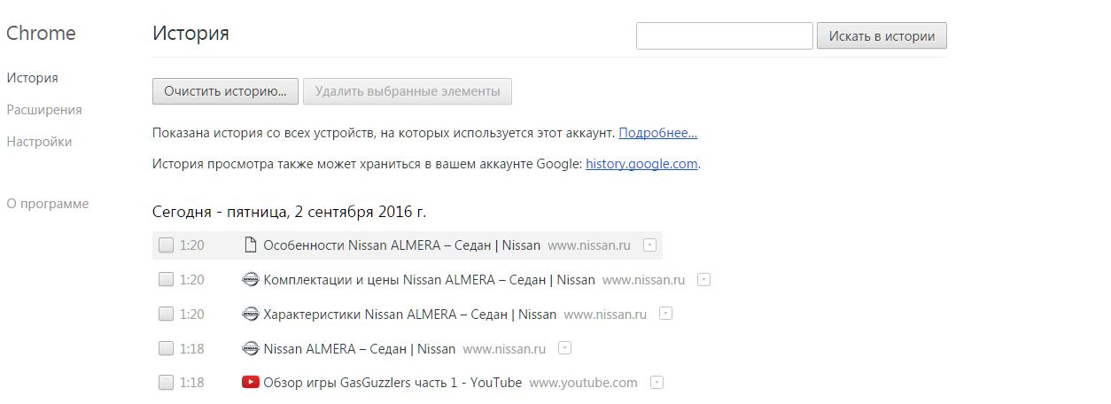1111x404 pixels.
Task: Check the box for the YouTube GasGuzzlers entry
Action: point(166,383)
